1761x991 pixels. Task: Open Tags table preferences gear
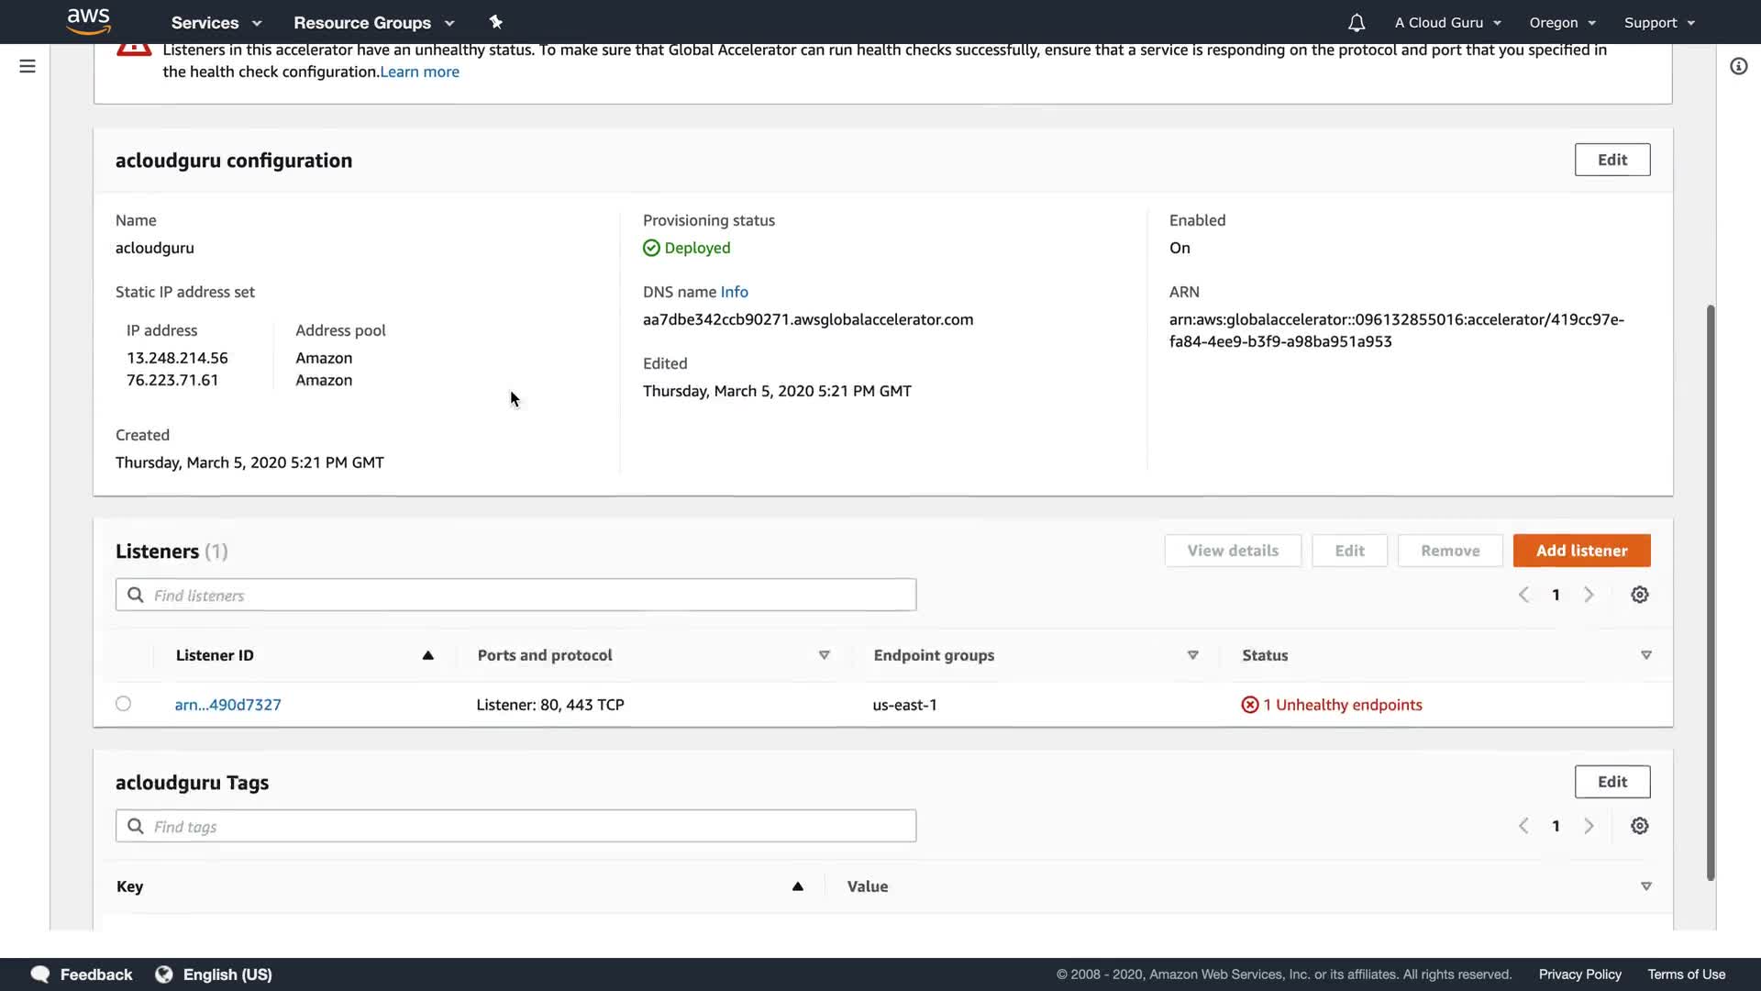coord(1639,826)
